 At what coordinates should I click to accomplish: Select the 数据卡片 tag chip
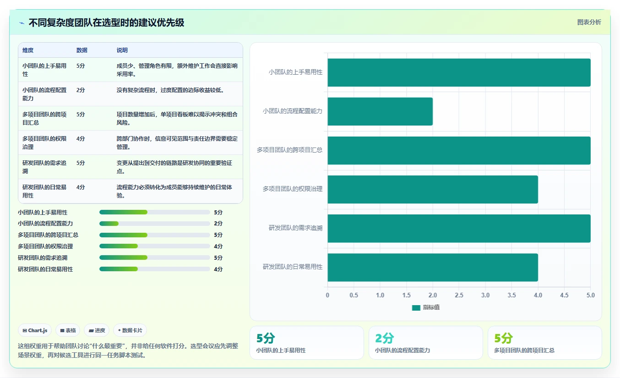click(x=130, y=330)
